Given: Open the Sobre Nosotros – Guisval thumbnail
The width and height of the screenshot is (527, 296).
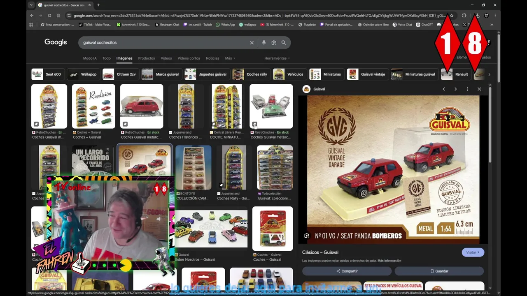Looking at the screenshot, I should [x=211, y=229].
